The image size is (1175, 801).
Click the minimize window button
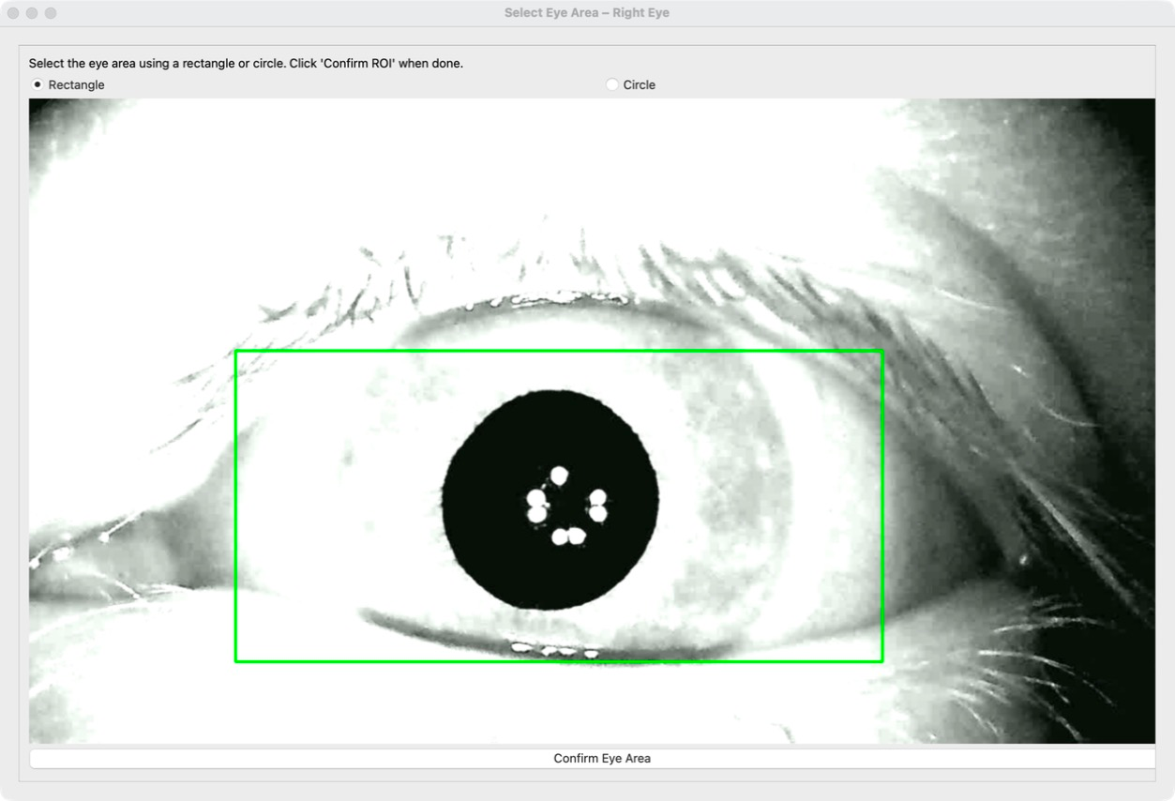(32, 13)
